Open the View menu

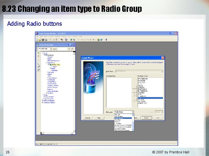click(46, 36)
